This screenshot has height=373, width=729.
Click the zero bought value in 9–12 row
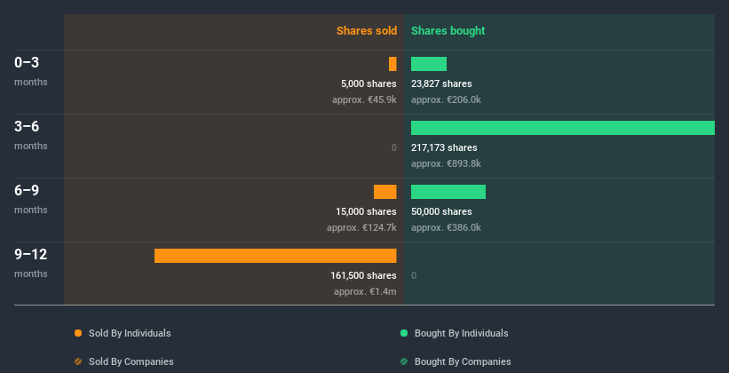[x=414, y=275]
